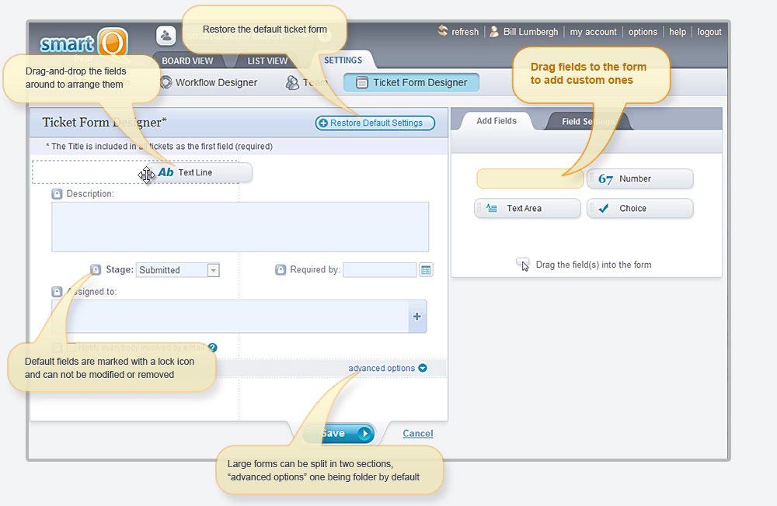Image resolution: width=777 pixels, height=506 pixels.
Task: Select the Choice field type
Action: coord(639,208)
